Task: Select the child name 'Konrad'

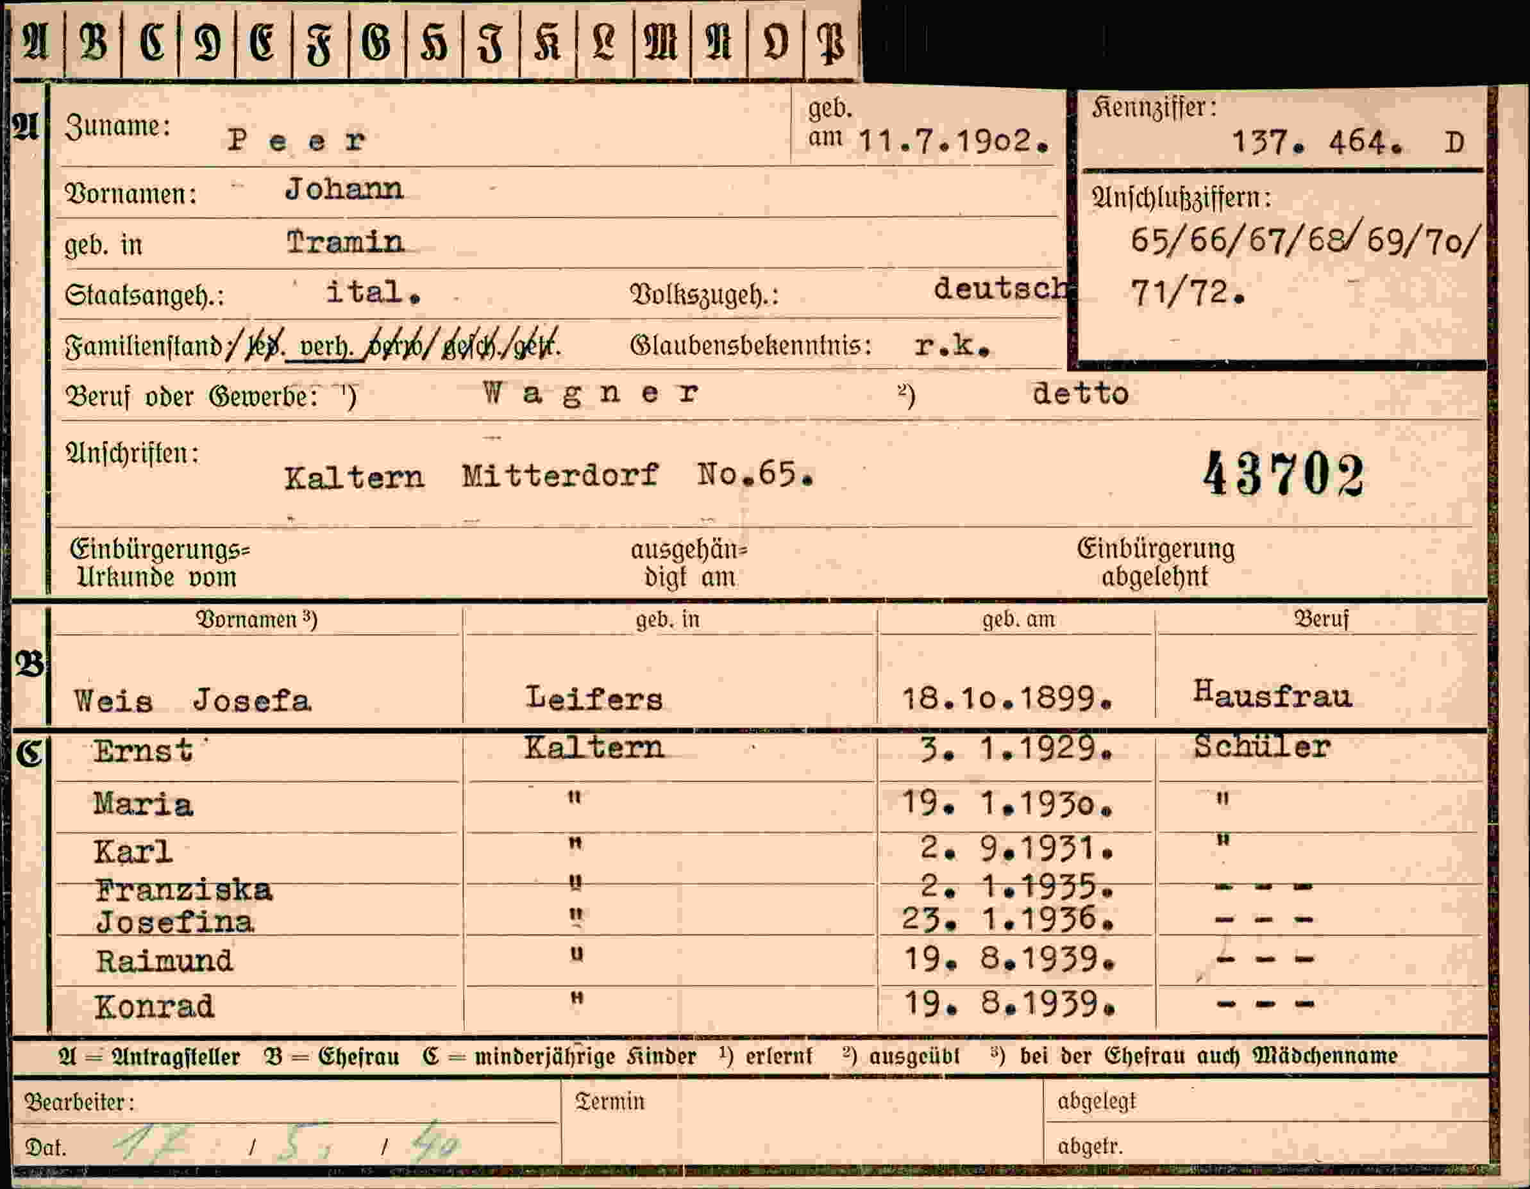Action: 154,1007
